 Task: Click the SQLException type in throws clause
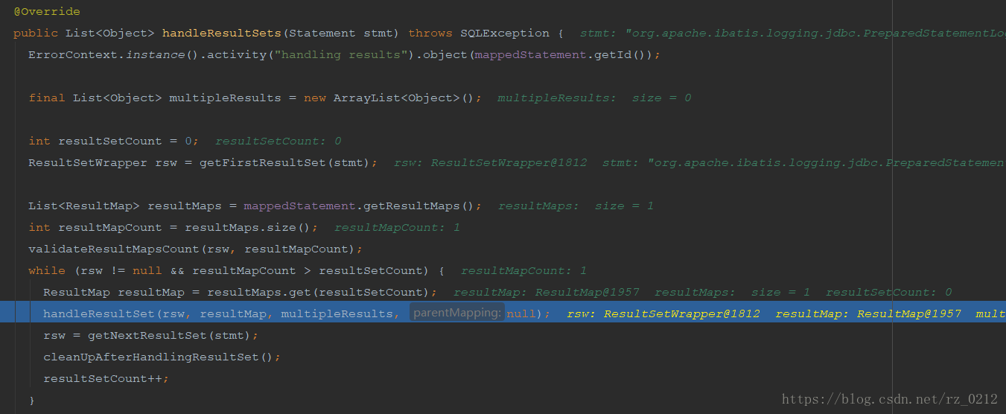click(x=505, y=33)
